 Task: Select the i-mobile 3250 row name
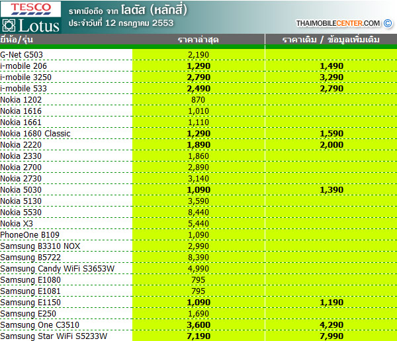26,77
